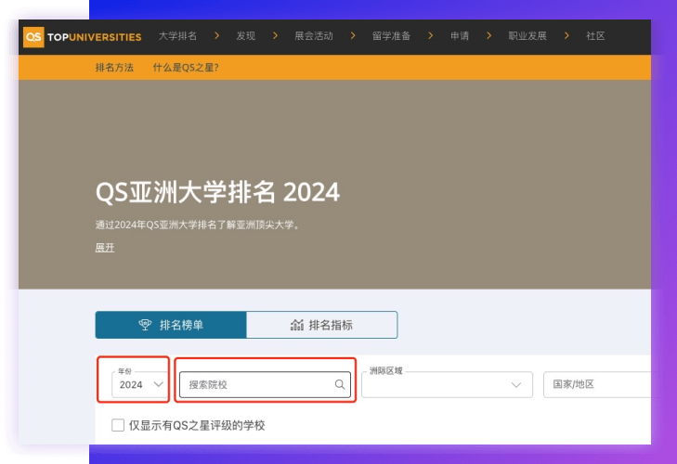Open the 留学准备 menu
677x464 pixels.
click(391, 36)
